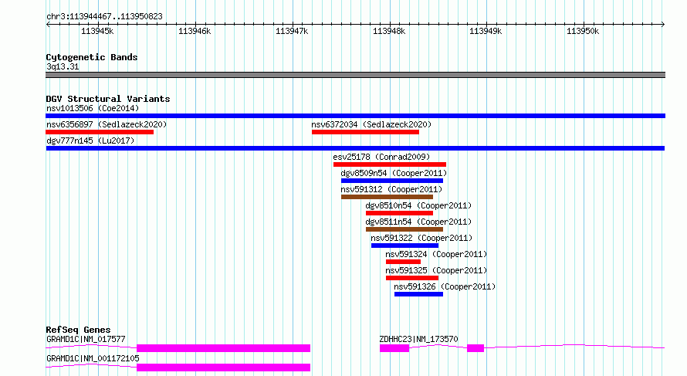Click the GRAMD1C|NM_001172105 magenta exon block
Viewport: 687px width, 376px height.
(x=223, y=368)
